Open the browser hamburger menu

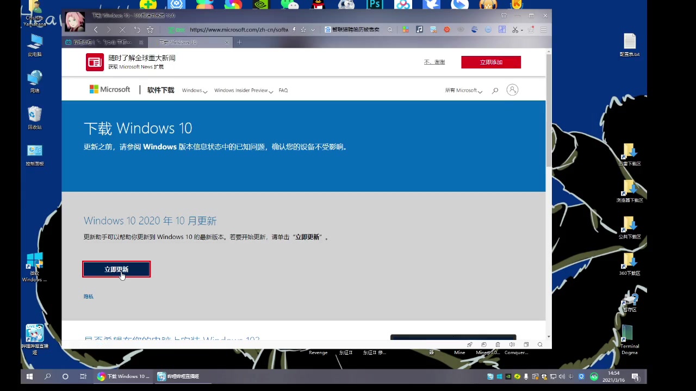(543, 30)
